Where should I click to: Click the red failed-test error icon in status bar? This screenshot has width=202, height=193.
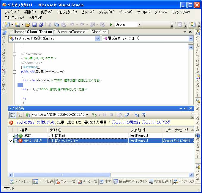pyautogui.click(x=11, y=122)
